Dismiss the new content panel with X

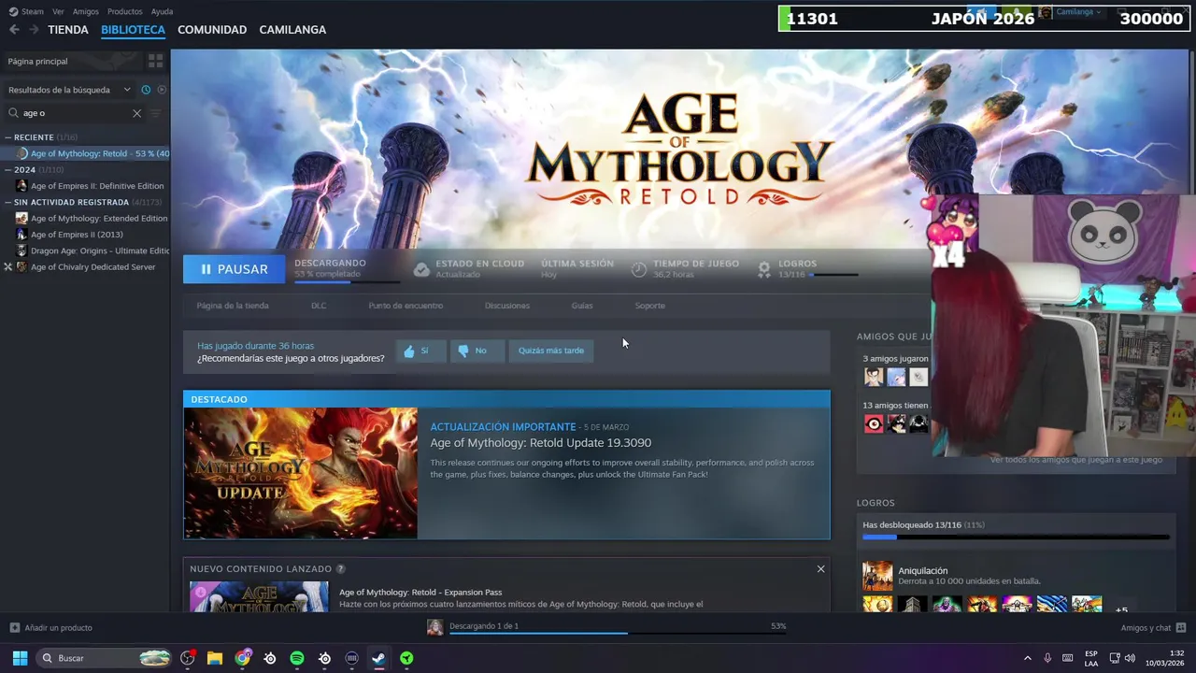click(820, 569)
